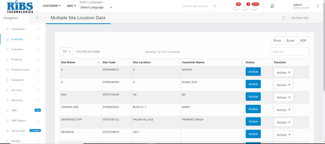Expand the Select Language dropdown
This screenshot has height=144, width=325.
tap(96, 7)
